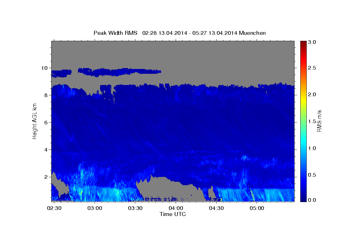Screen dimensions: 364x242
Task: Click the colorbar label '3.0'
Action: click(x=312, y=42)
